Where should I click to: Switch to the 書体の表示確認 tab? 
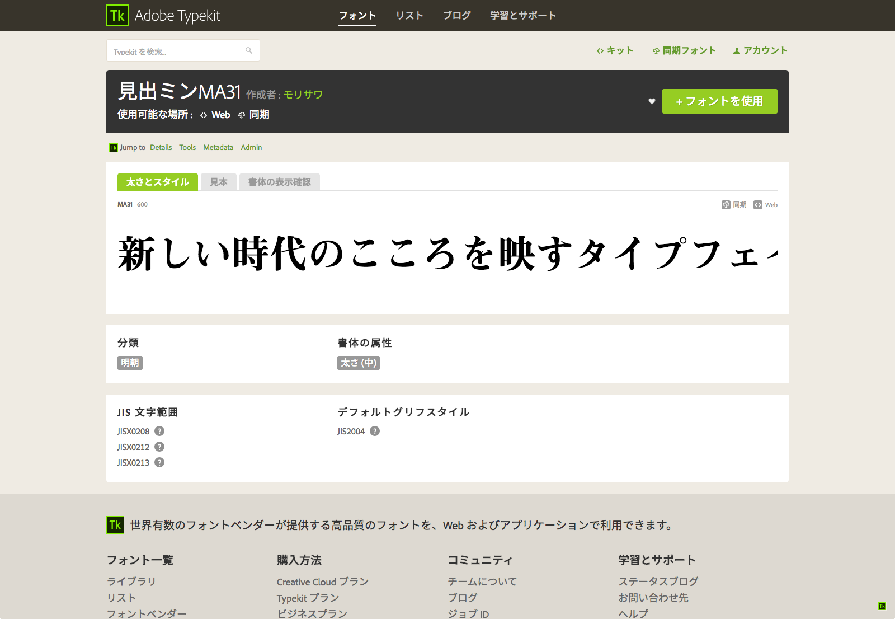click(x=280, y=182)
